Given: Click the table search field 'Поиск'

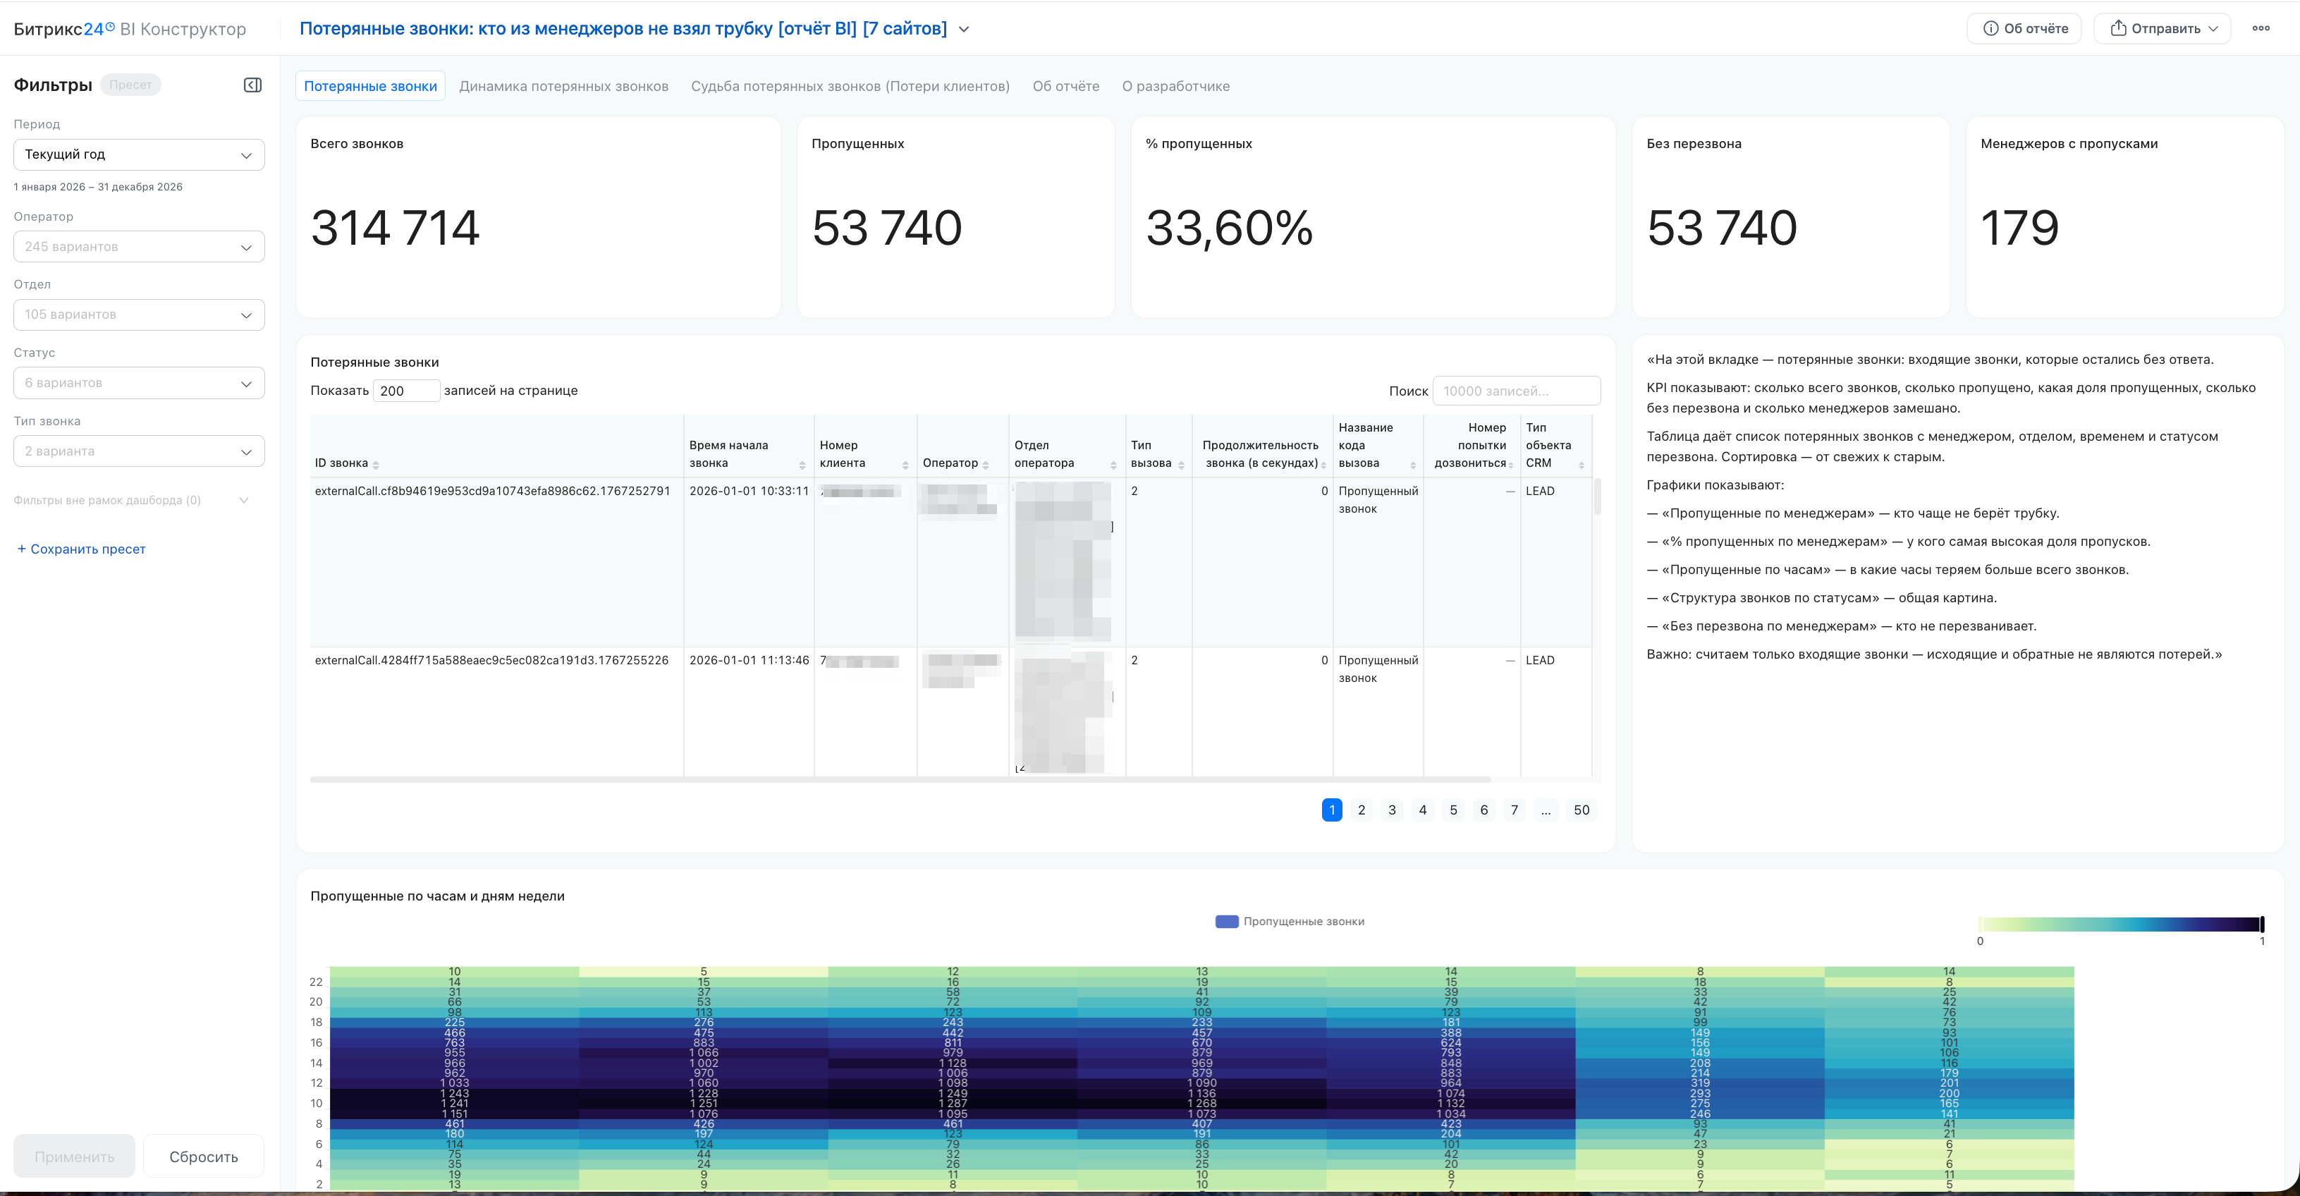Looking at the screenshot, I should 1516,391.
